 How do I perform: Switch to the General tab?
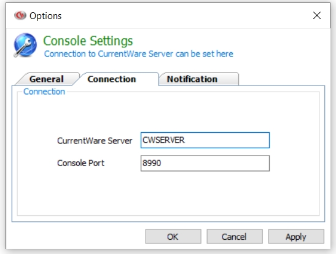[x=47, y=79]
